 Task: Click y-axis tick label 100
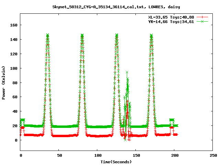(x=14, y=68)
